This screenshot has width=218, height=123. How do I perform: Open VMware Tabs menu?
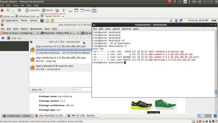pyautogui.click(x=29, y=5)
